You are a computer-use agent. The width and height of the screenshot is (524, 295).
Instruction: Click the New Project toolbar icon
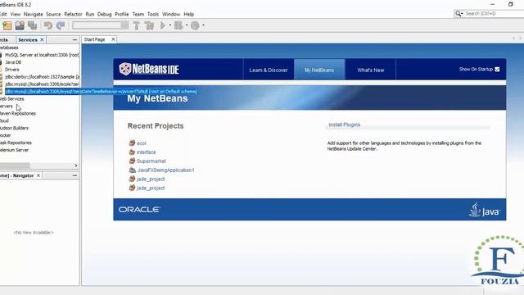pos(7,25)
